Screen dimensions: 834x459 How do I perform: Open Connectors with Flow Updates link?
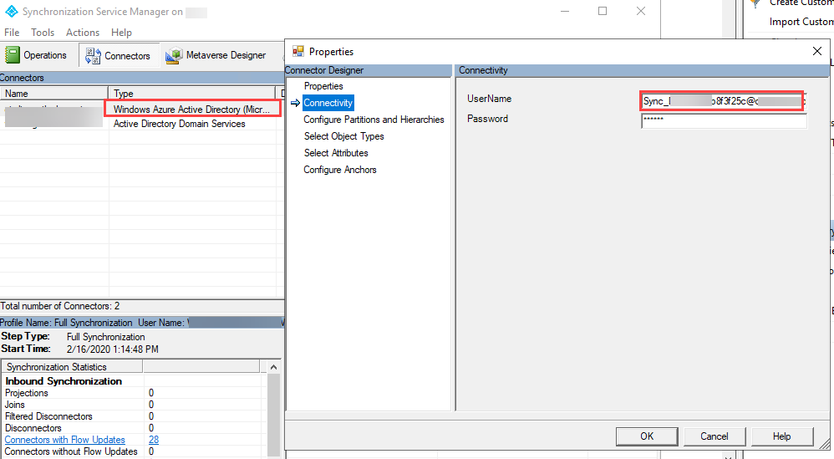tap(65, 440)
